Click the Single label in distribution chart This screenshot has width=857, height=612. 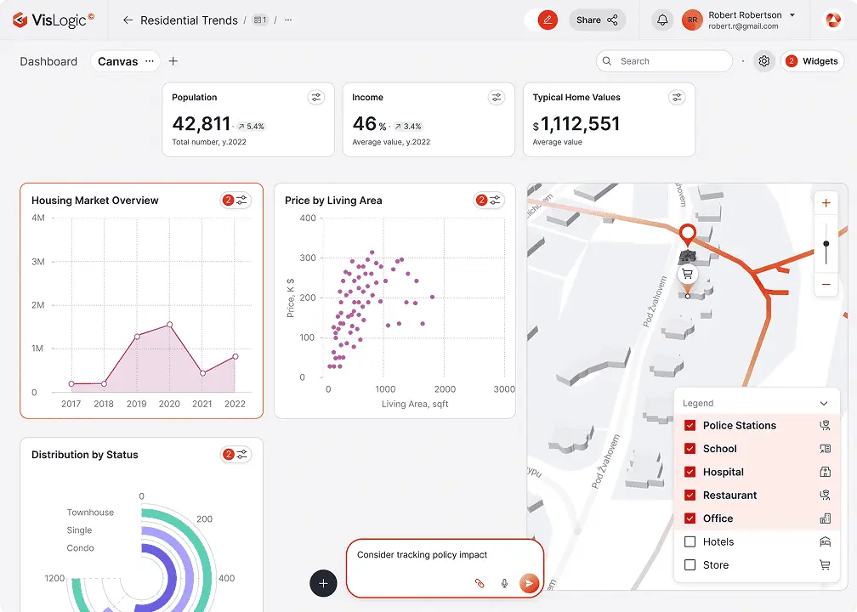[79, 530]
